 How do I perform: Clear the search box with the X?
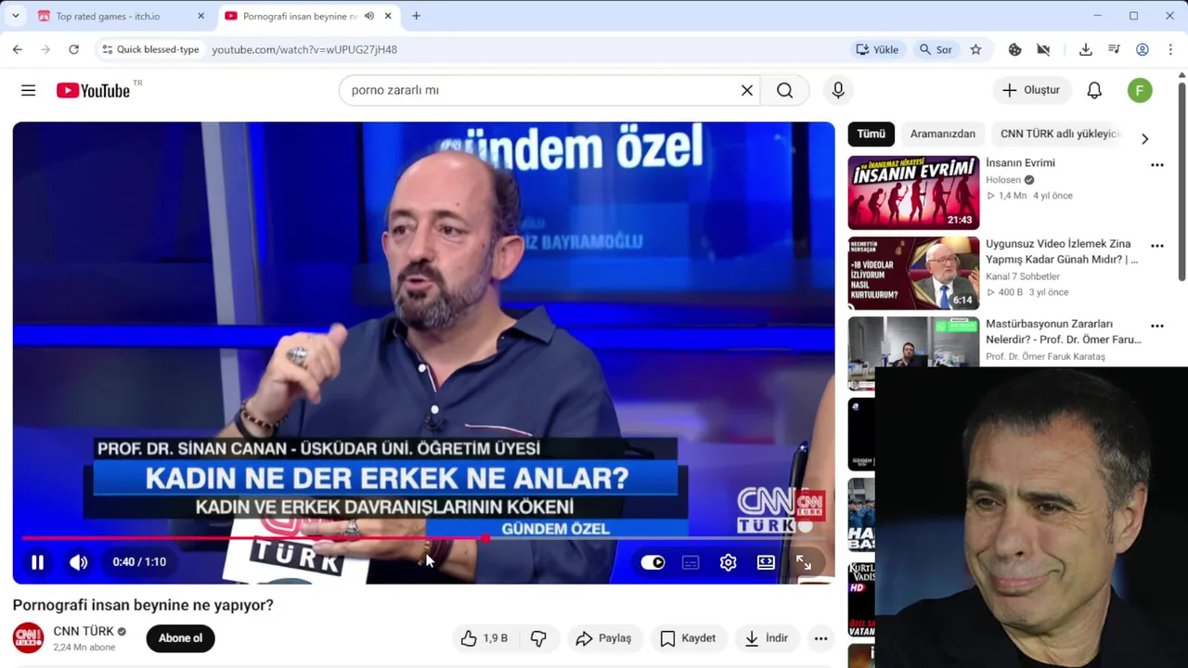[x=747, y=90]
